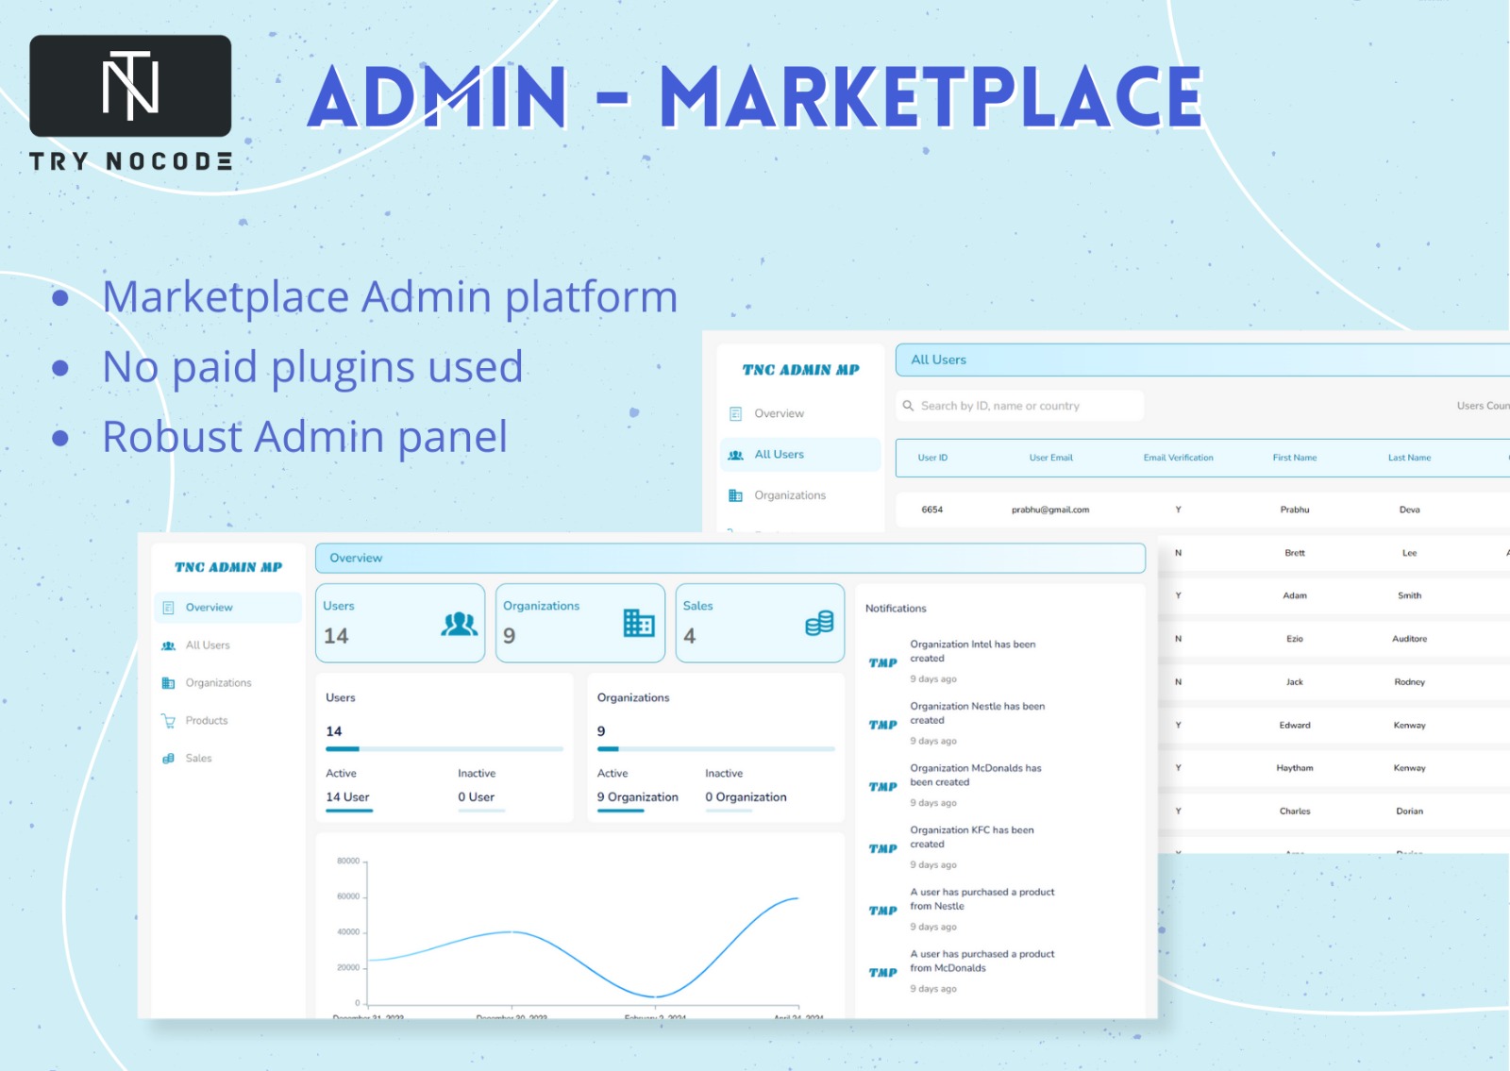Switch to the All Users page header tab

coord(938,360)
